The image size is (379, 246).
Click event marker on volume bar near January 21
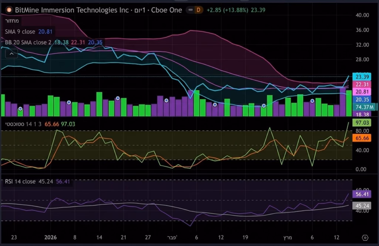(x=118, y=98)
